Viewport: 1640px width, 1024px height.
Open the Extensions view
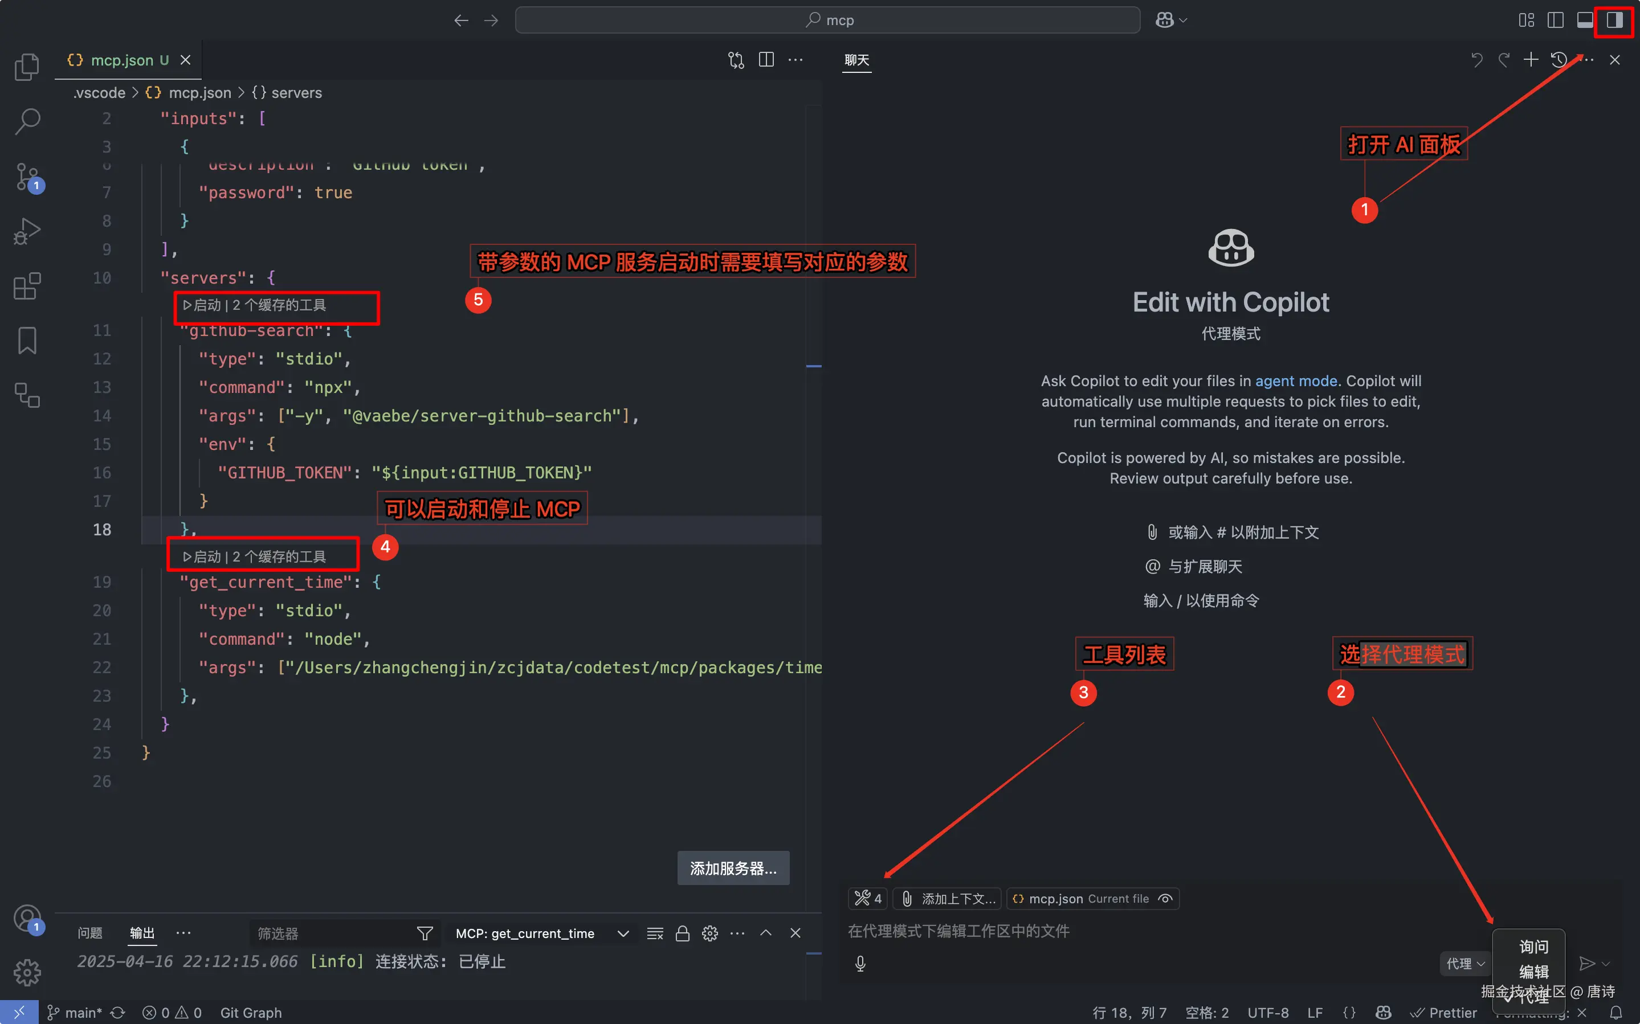pyautogui.click(x=27, y=286)
